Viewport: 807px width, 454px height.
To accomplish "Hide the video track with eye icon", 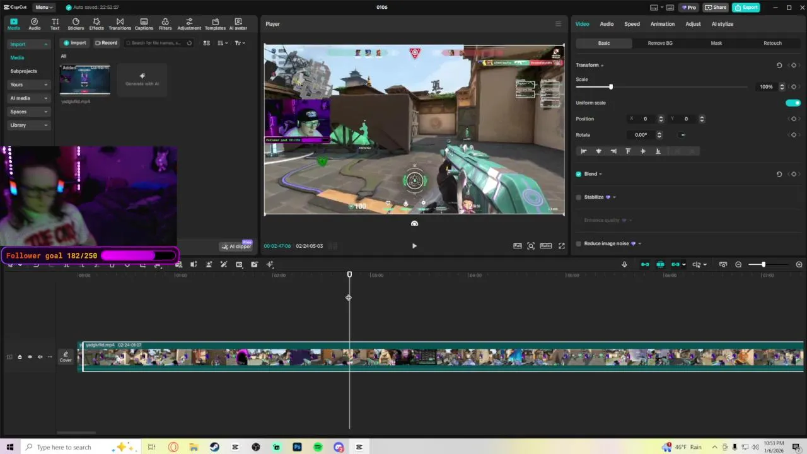I will coord(30,357).
